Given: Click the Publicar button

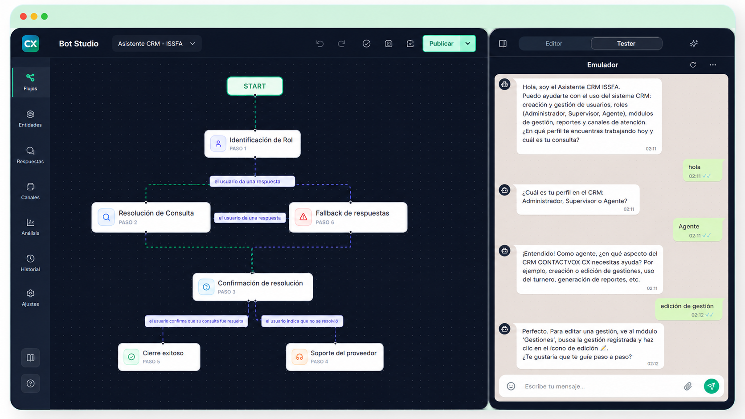Looking at the screenshot, I should [x=441, y=44].
